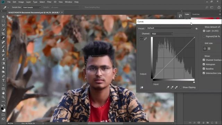222x125 pixels.
Task: Change the screen mode
Action: (3, 119)
